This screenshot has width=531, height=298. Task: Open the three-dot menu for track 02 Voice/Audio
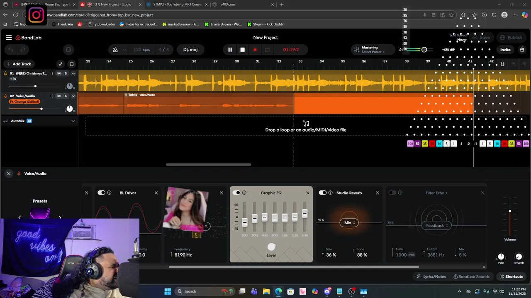click(52, 96)
